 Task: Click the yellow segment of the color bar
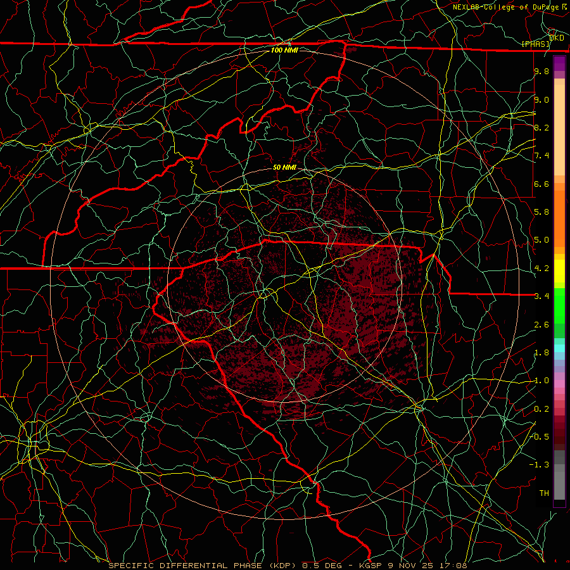pos(559,271)
